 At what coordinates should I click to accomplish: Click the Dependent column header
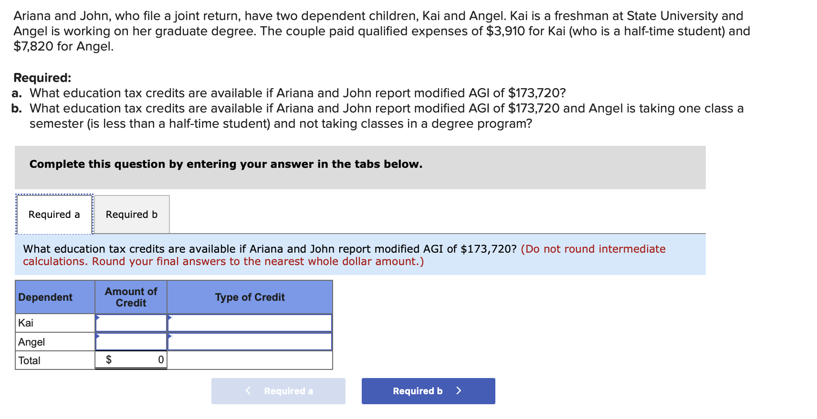point(45,297)
